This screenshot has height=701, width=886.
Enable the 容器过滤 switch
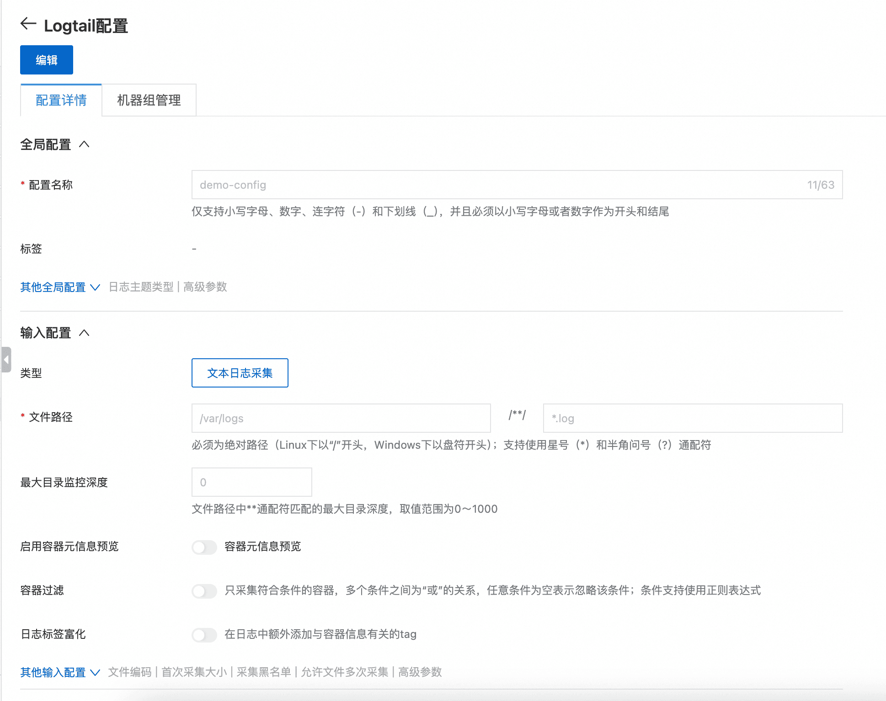(x=204, y=591)
